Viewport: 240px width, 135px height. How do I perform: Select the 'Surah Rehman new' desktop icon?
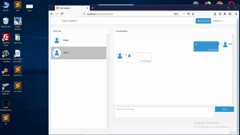(x=6, y=106)
